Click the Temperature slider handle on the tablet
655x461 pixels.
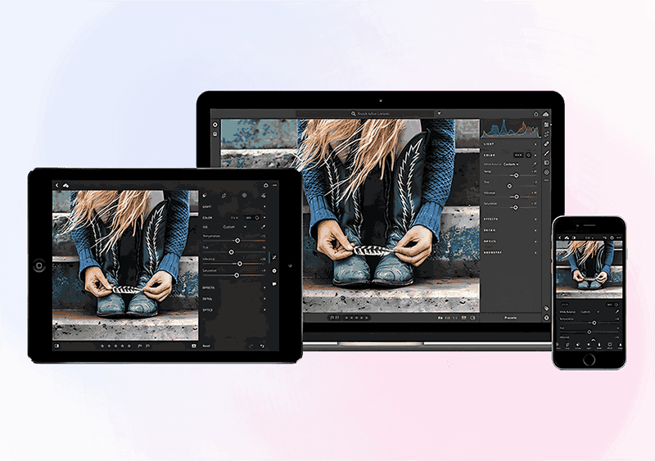tap(237, 241)
